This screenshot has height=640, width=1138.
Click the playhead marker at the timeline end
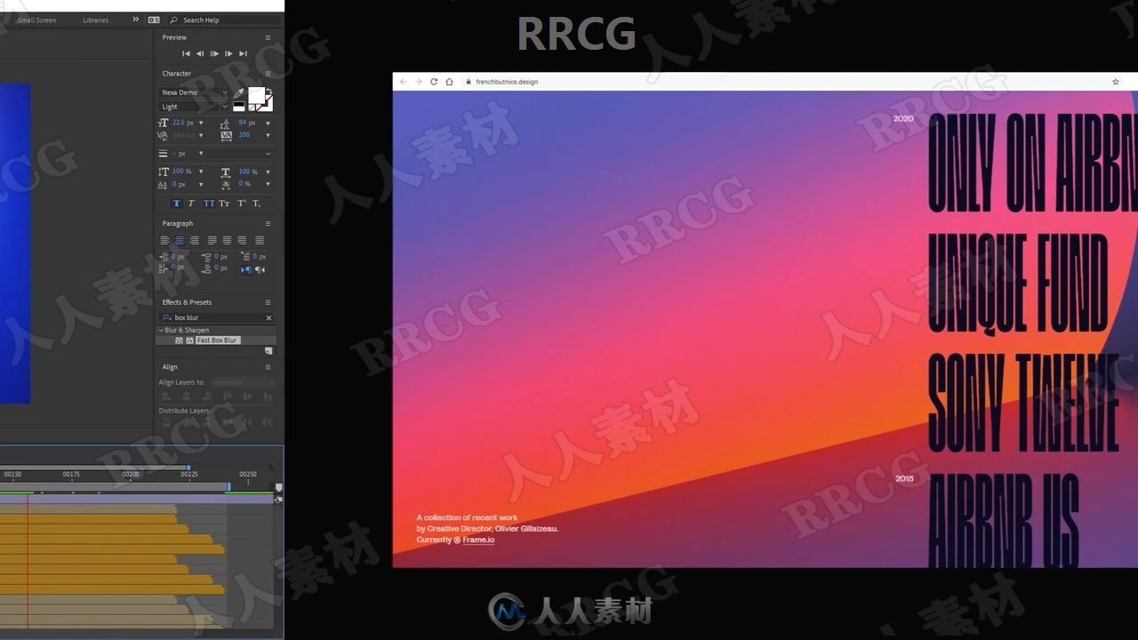[278, 488]
